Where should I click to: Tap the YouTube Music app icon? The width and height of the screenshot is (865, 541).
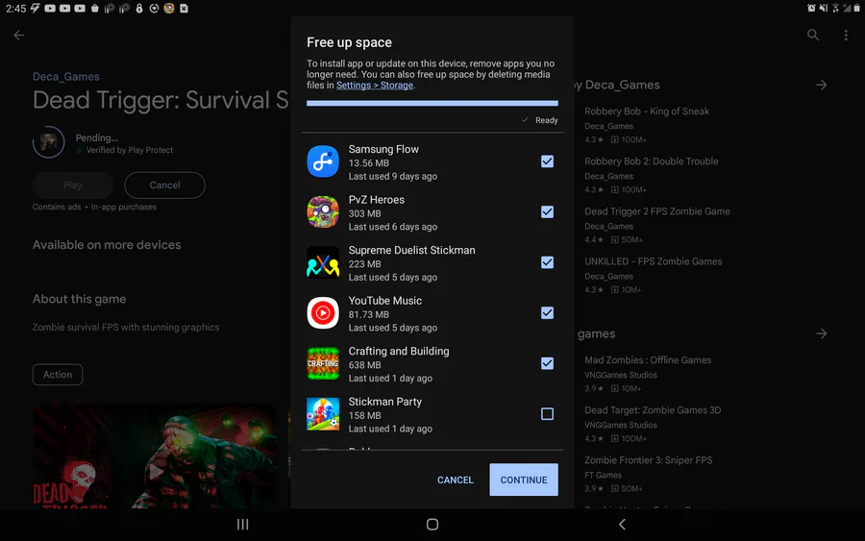pyautogui.click(x=323, y=312)
